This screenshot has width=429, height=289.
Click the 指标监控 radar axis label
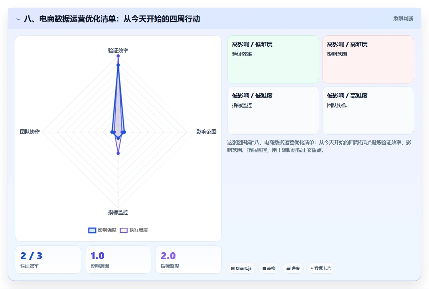pyautogui.click(x=118, y=212)
